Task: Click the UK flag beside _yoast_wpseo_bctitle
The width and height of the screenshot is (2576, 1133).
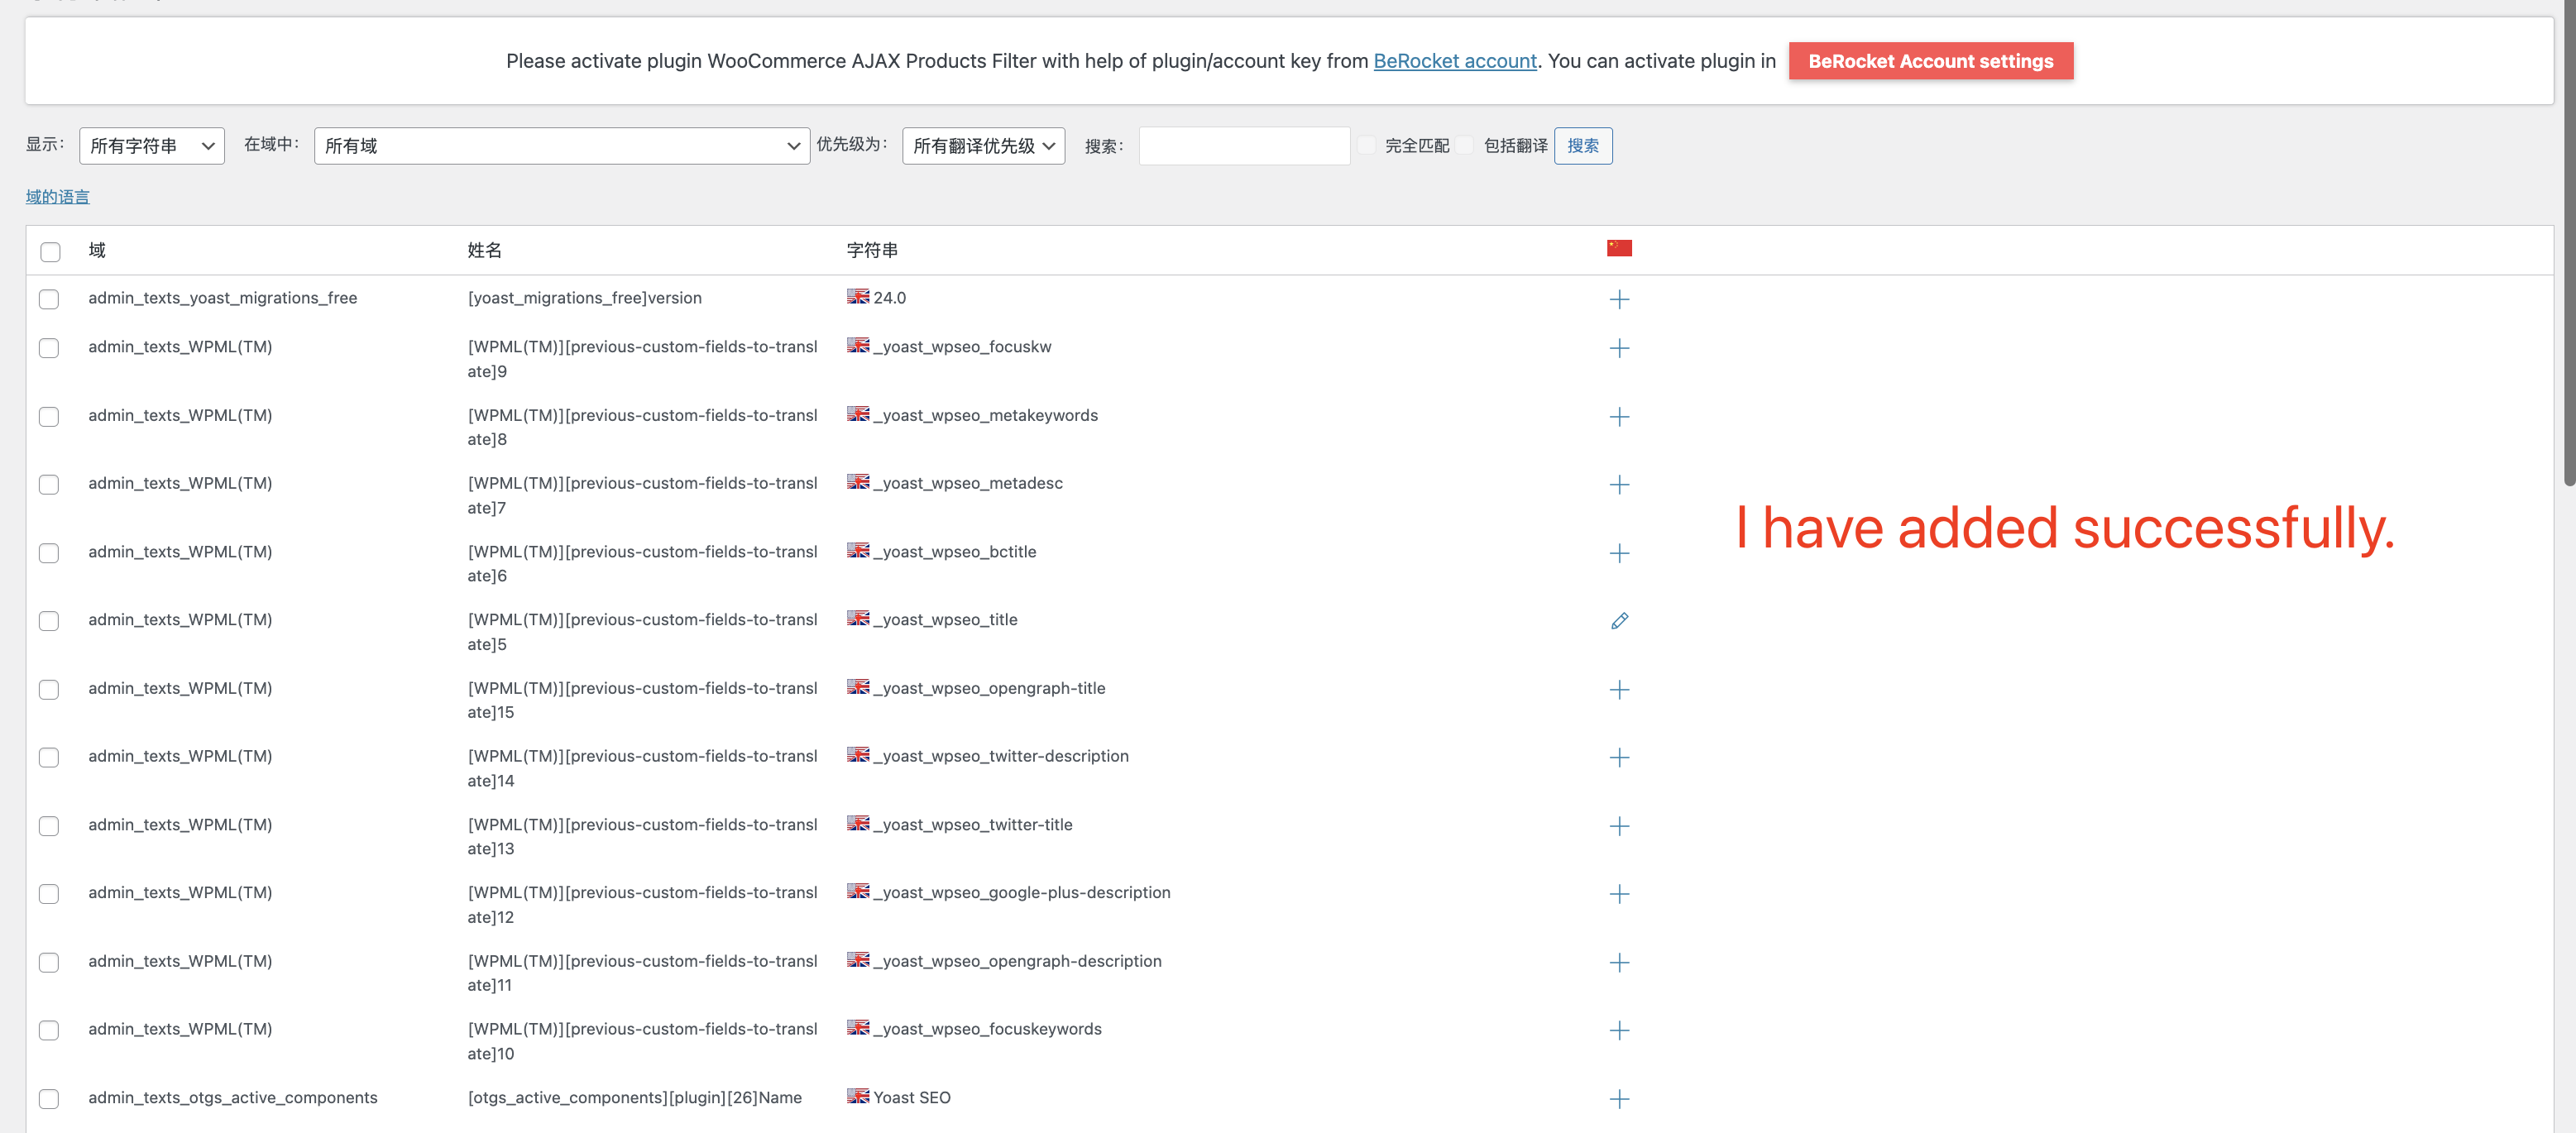Action: (858, 550)
